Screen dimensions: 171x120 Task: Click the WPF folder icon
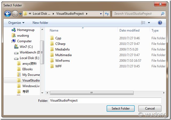(x=52, y=66)
